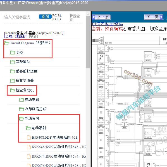Image resolution: width=167 pixels, height=167 pixels.
Task: Open K9K676:K9K 发动机后缀 676 diagram
Action: click(x=59, y=165)
